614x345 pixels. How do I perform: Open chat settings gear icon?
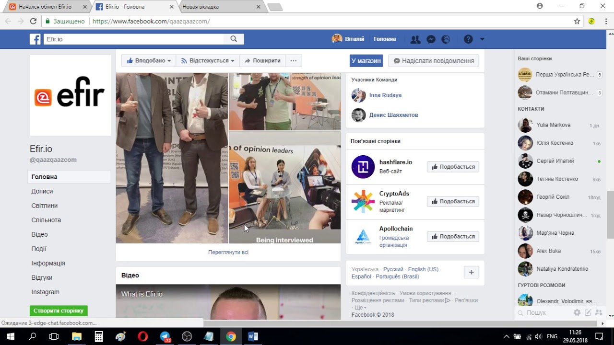coord(577,312)
